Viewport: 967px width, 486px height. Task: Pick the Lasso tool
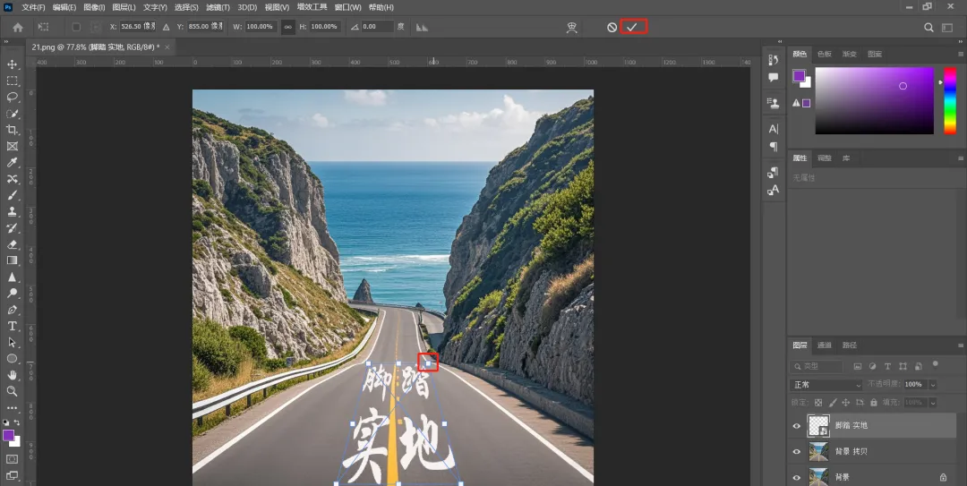pos(13,97)
